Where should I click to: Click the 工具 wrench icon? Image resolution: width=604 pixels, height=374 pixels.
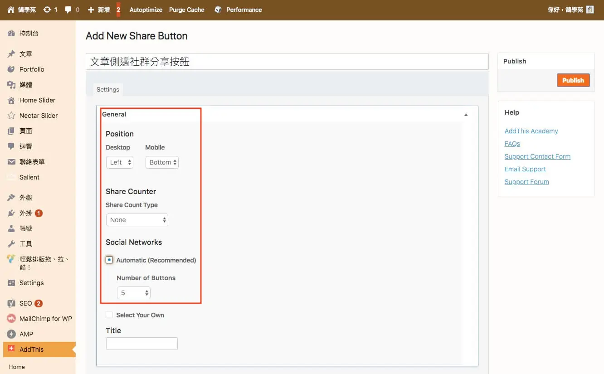coord(11,244)
